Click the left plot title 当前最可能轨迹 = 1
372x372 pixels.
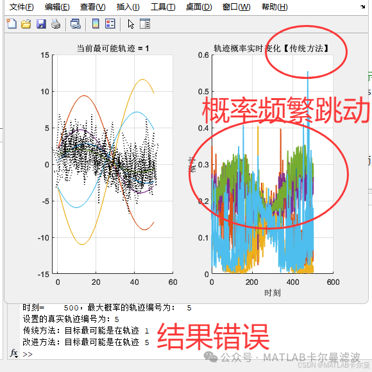point(113,48)
